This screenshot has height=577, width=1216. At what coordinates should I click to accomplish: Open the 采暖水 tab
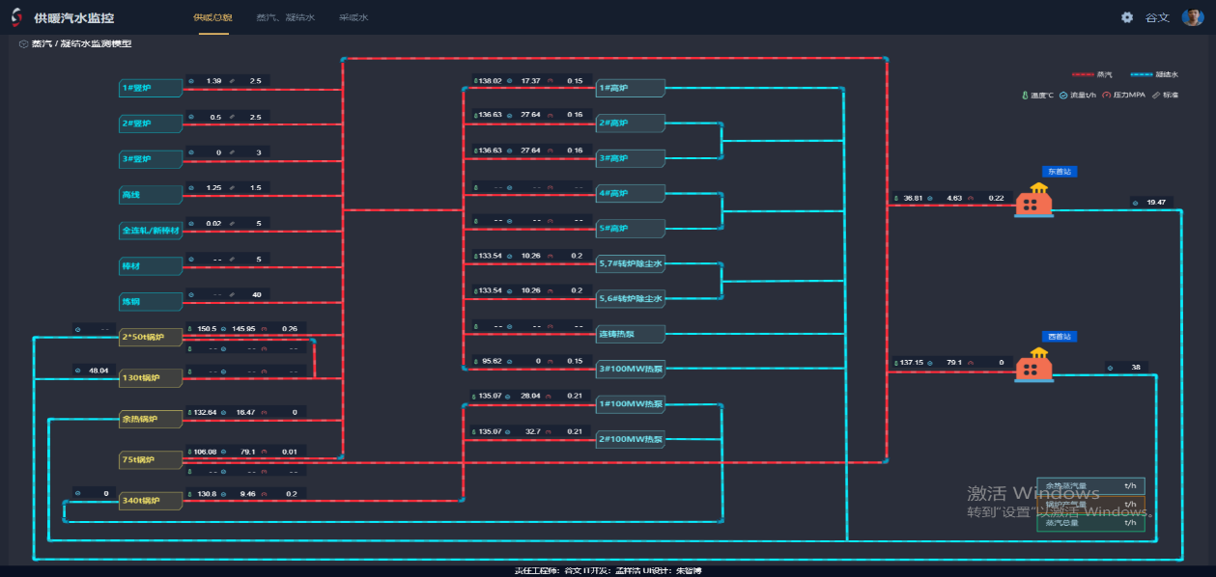coord(353,17)
